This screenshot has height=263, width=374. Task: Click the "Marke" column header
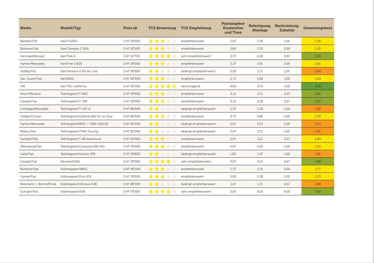tap(26, 28)
